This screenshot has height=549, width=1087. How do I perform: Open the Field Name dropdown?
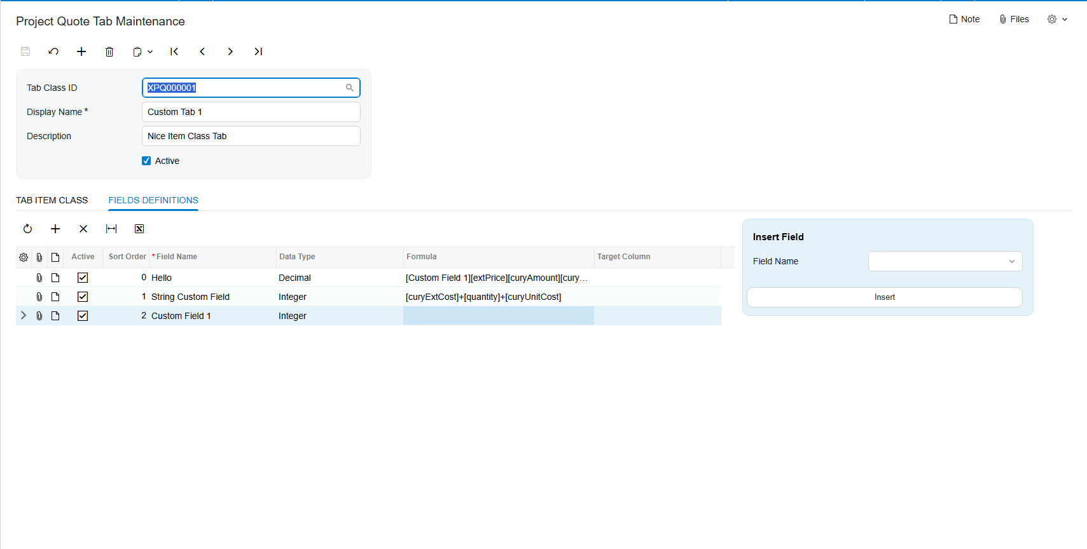click(x=1011, y=261)
